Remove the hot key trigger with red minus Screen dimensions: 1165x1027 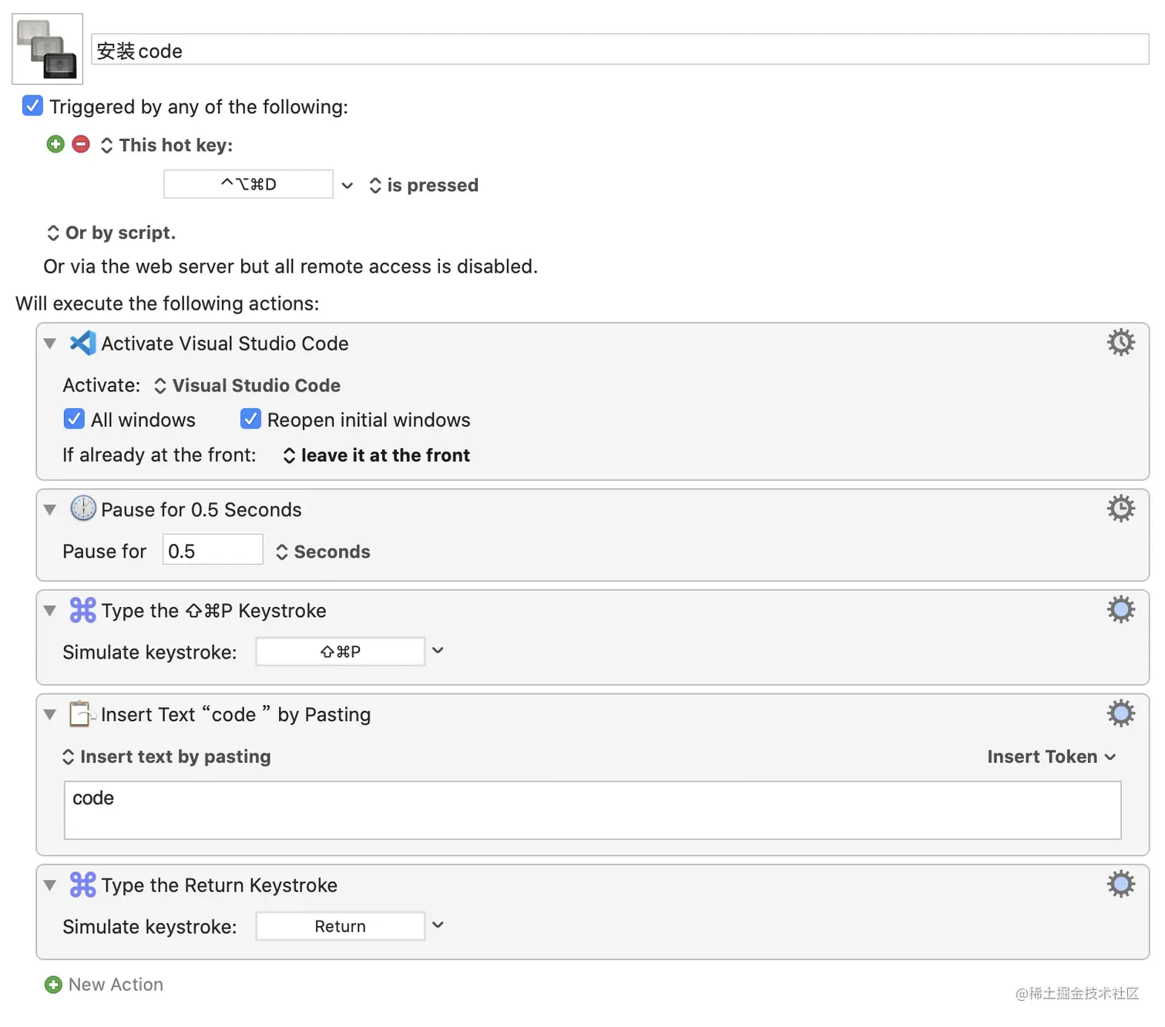pos(81,144)
